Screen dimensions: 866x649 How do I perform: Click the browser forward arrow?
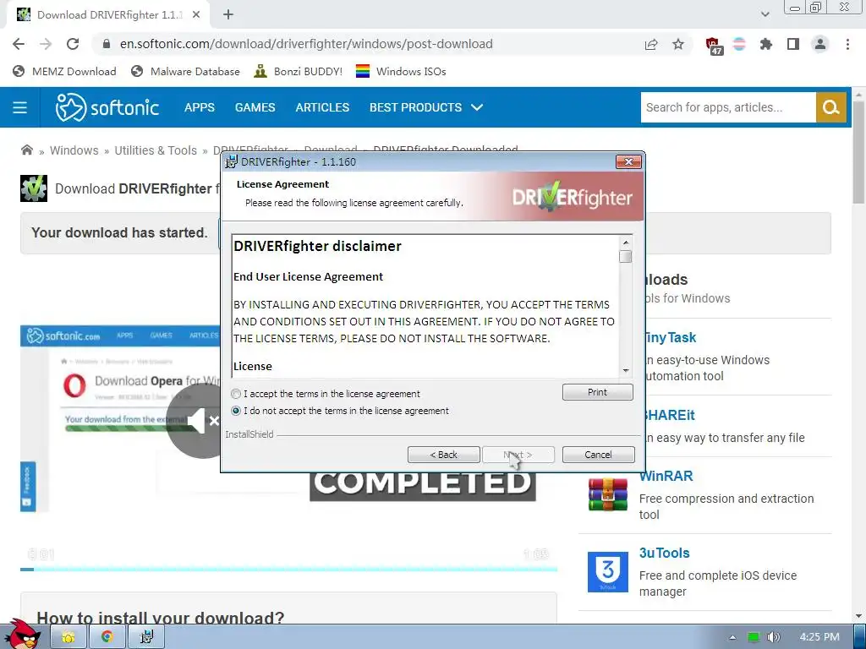pos(46,44)
